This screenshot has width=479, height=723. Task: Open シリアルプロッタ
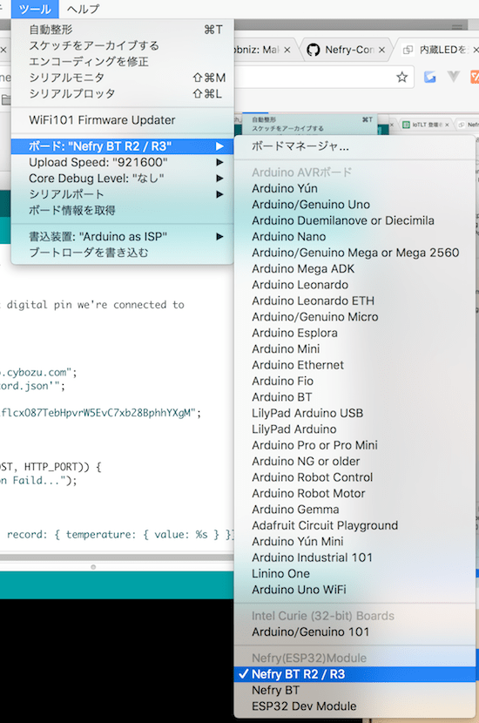(122, 93)
